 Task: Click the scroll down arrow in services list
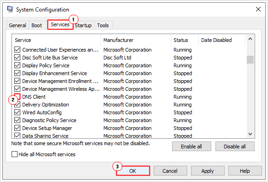[x=250, y=134]
